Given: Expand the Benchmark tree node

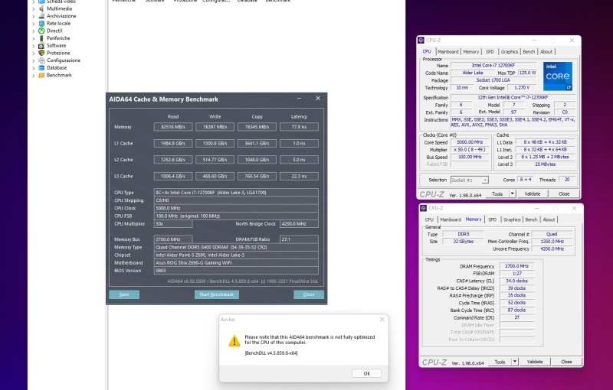Looking at the screenshot, I should [x=33, y=75].
